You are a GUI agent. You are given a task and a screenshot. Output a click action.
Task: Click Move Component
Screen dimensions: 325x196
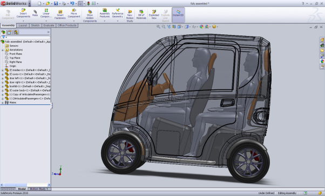click(74, 13)
